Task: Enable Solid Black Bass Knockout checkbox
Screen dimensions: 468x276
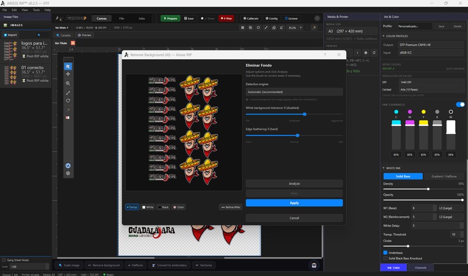Action: (386, 259)
